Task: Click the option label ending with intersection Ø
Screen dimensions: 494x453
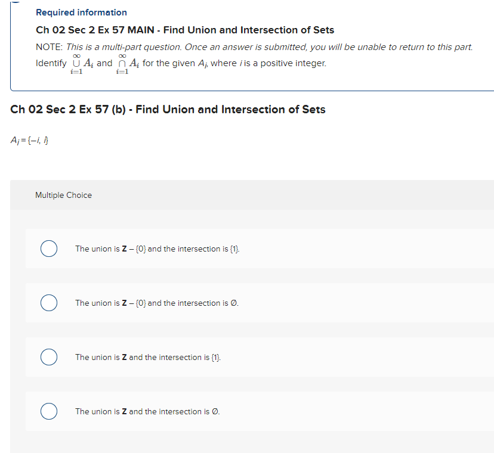Action: 147,411
